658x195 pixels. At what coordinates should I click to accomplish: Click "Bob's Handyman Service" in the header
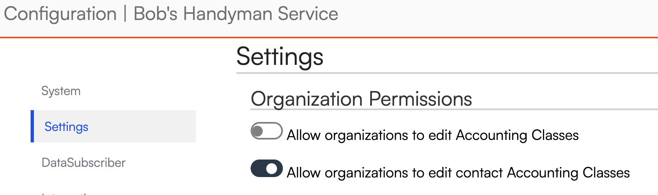tap(236, 14)
